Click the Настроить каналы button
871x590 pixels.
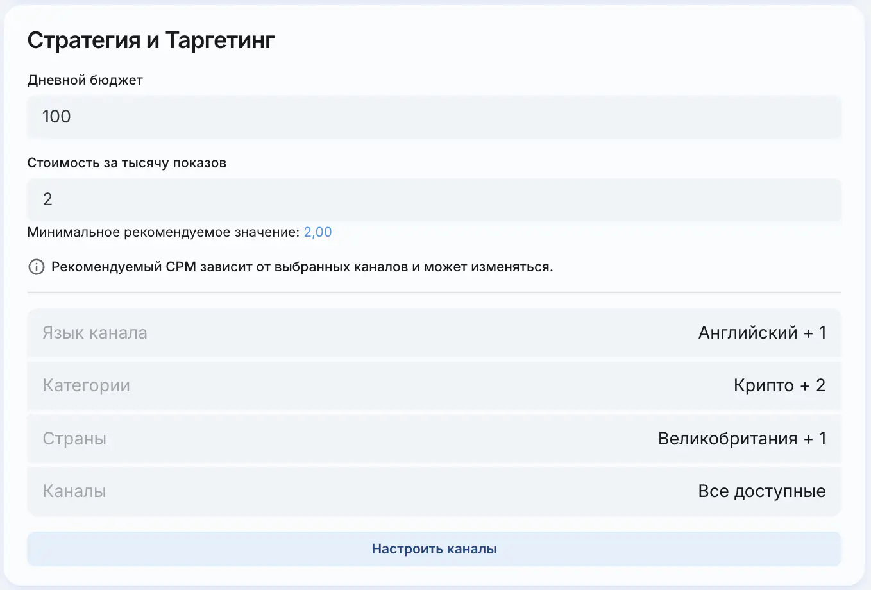pyautogui.click(x=434, y=549)
